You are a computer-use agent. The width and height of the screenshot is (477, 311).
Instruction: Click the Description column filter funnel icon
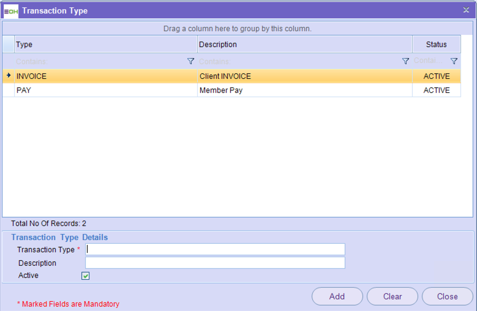click(x=405, y=61)
